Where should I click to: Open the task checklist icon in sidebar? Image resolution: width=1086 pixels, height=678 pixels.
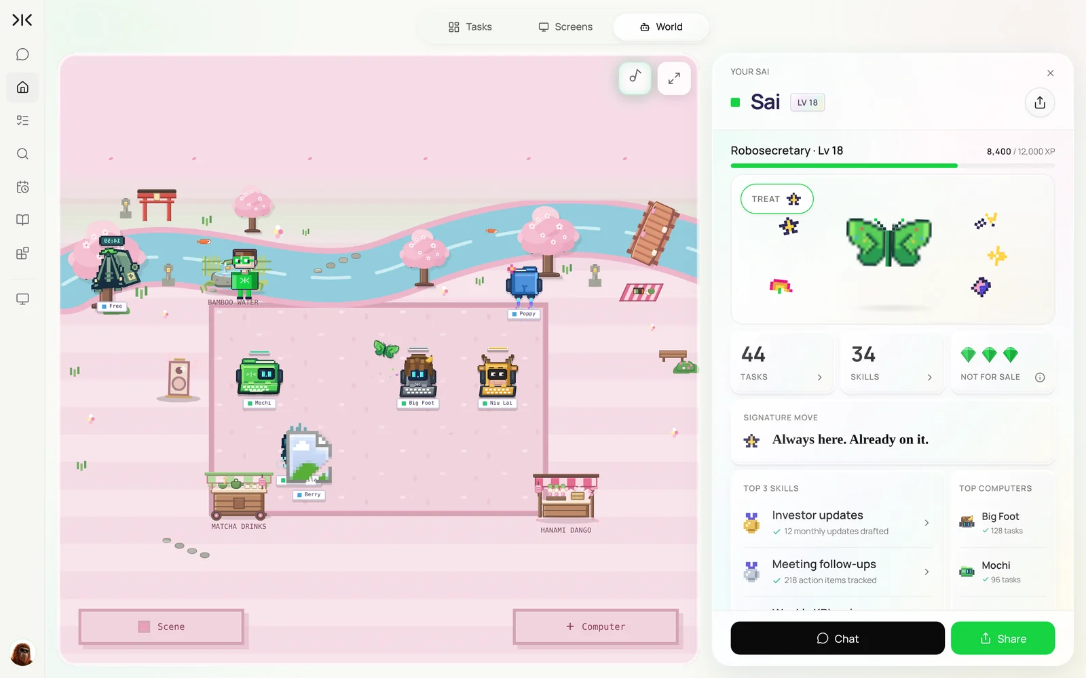pyautogui.click(x=22, y=121)
